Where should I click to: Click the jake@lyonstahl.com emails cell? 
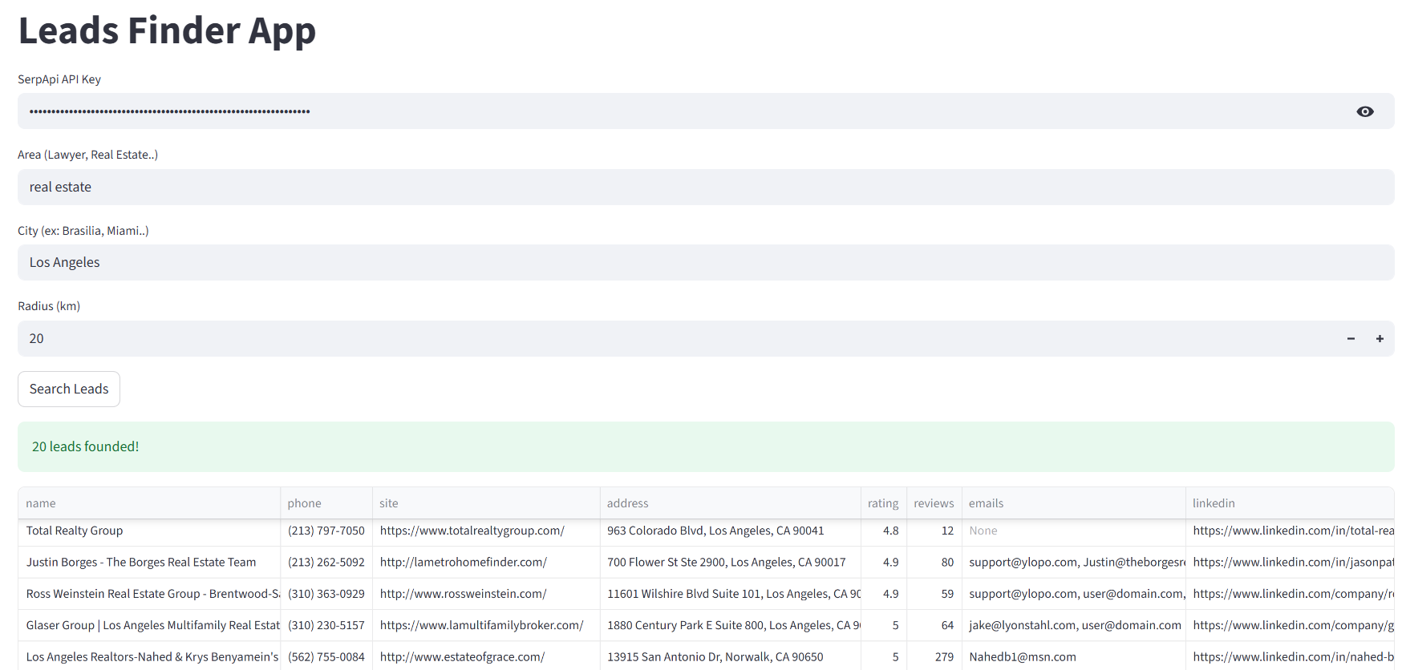[1073, 625]
